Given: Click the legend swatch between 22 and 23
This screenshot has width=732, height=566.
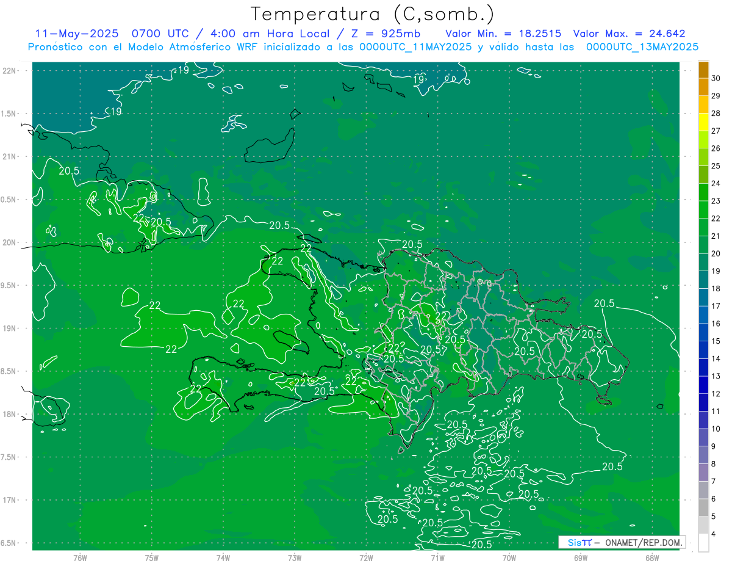Looking at the screenshot, I should [703, 210].
